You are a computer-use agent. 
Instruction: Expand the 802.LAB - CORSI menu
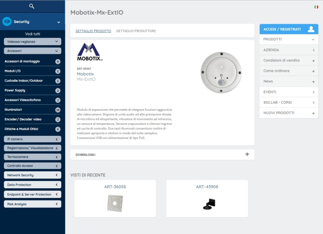289,103
